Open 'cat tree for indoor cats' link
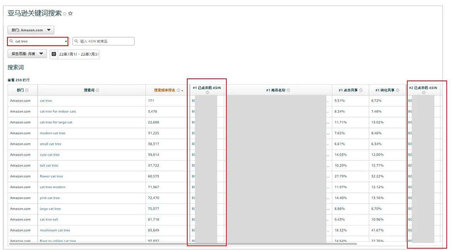Screen dimensions: 452x250 (x=58, y=111)
